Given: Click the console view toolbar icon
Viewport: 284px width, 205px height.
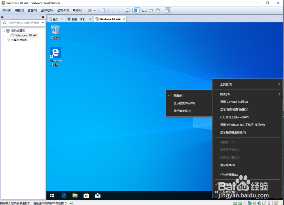Looking at the screenshot, I should click(168, 10).
